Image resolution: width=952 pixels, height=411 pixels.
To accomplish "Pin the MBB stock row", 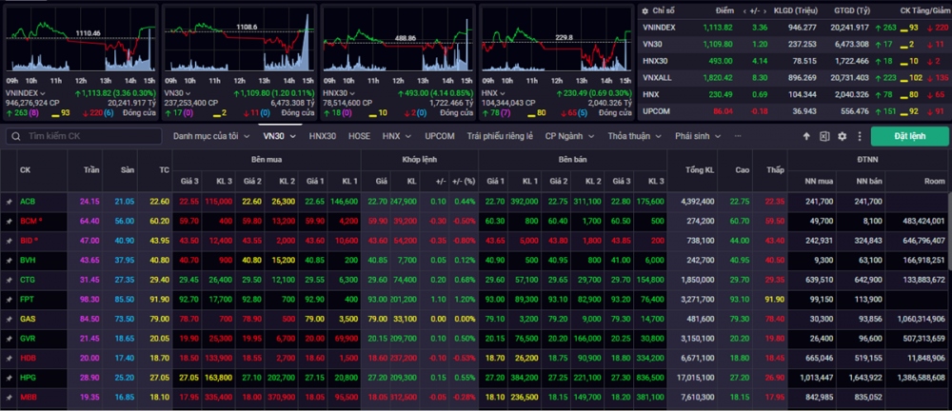I will 9,397.
